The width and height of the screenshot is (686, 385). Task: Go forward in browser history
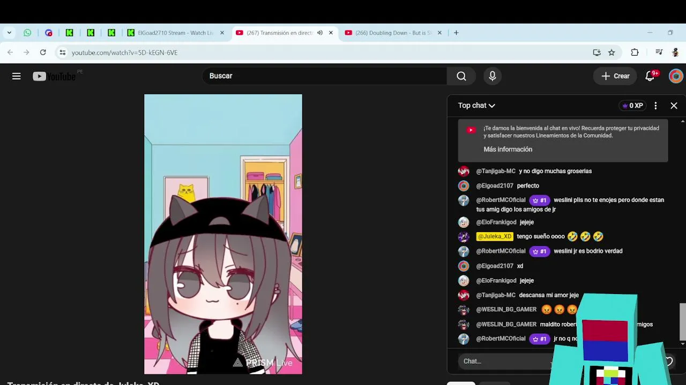click(x=26, y=52)
